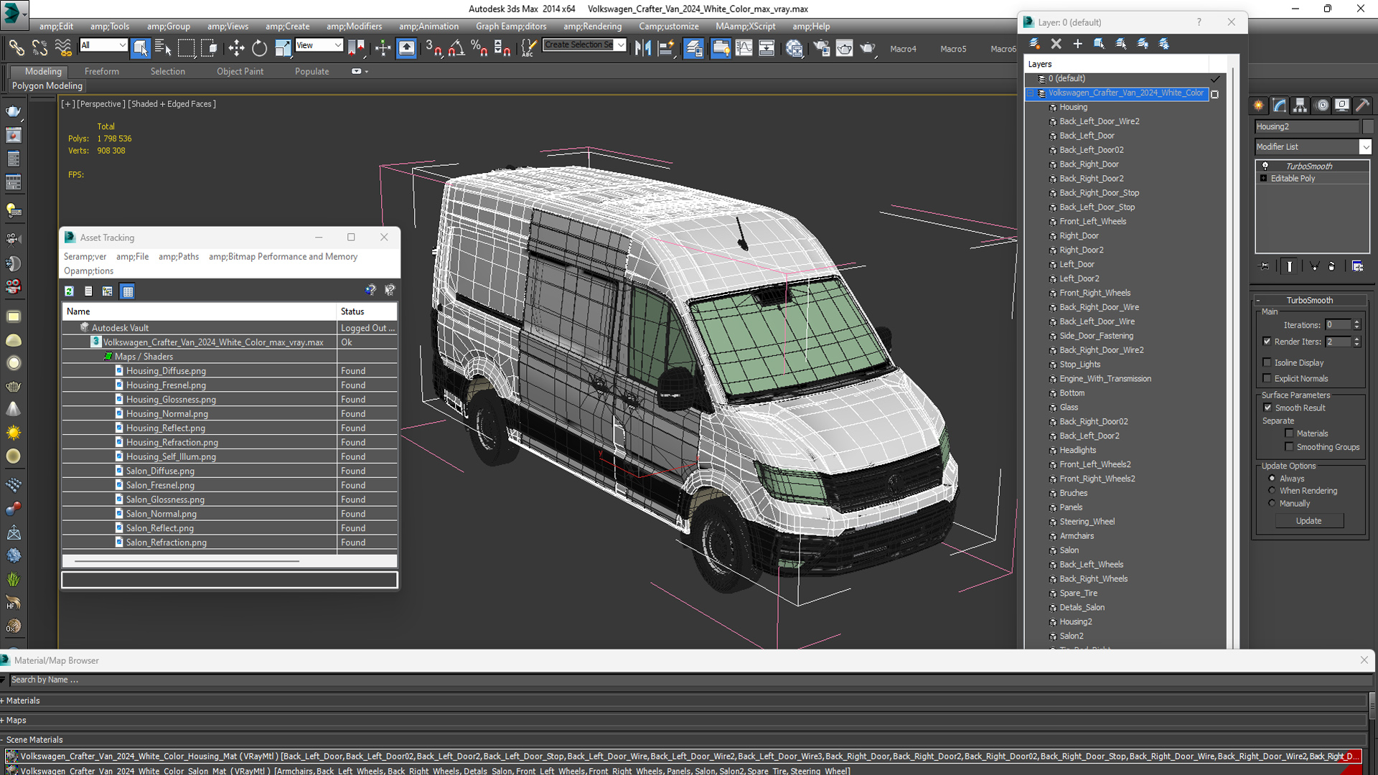Toggle the Angle Snap icon
Viewport: 1378px width, 775px height.
[456, 48]
